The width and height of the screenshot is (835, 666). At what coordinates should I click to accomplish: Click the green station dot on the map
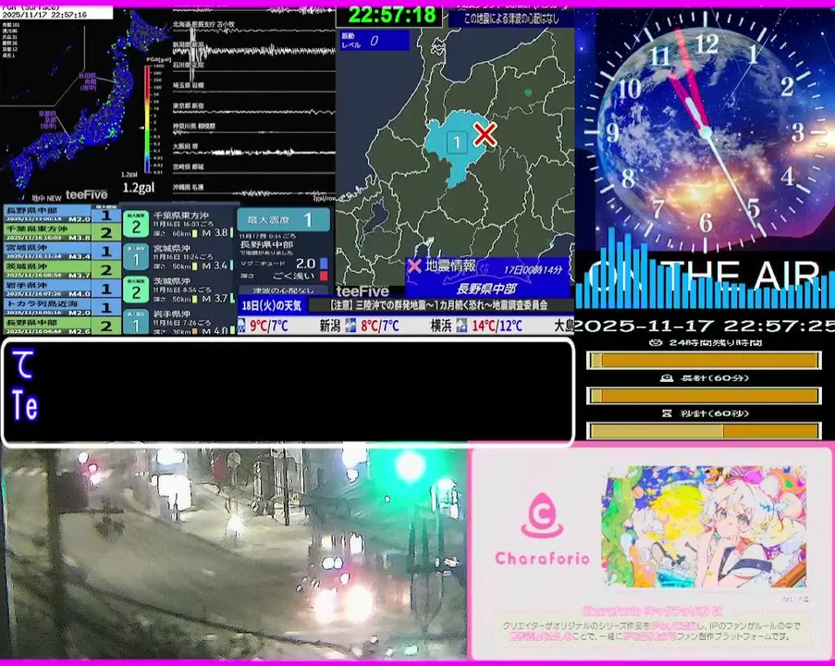pyautogui.click(x=528, y=92)
